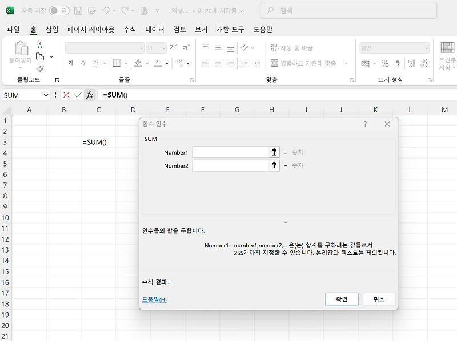Image resolution: width=457 pixels, height=341 pixels.
Task: Collapse dialog using Number2 range arrow
Action: pyautogui.click(x=274, y=165)
